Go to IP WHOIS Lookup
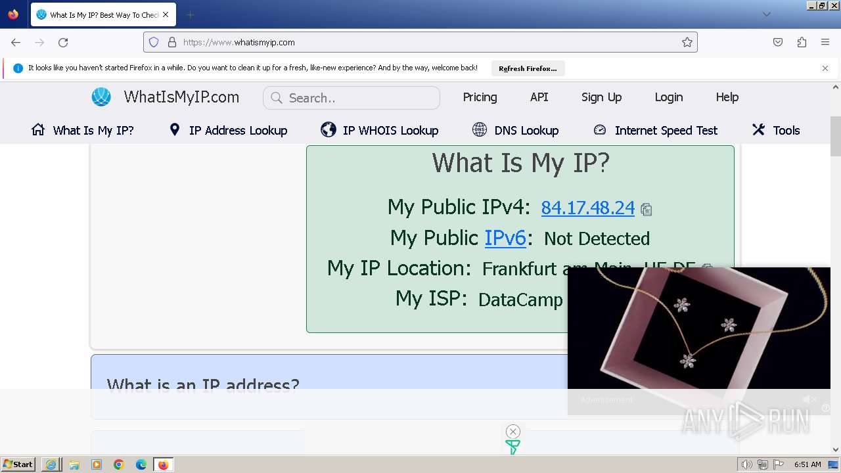 point(390,130)
